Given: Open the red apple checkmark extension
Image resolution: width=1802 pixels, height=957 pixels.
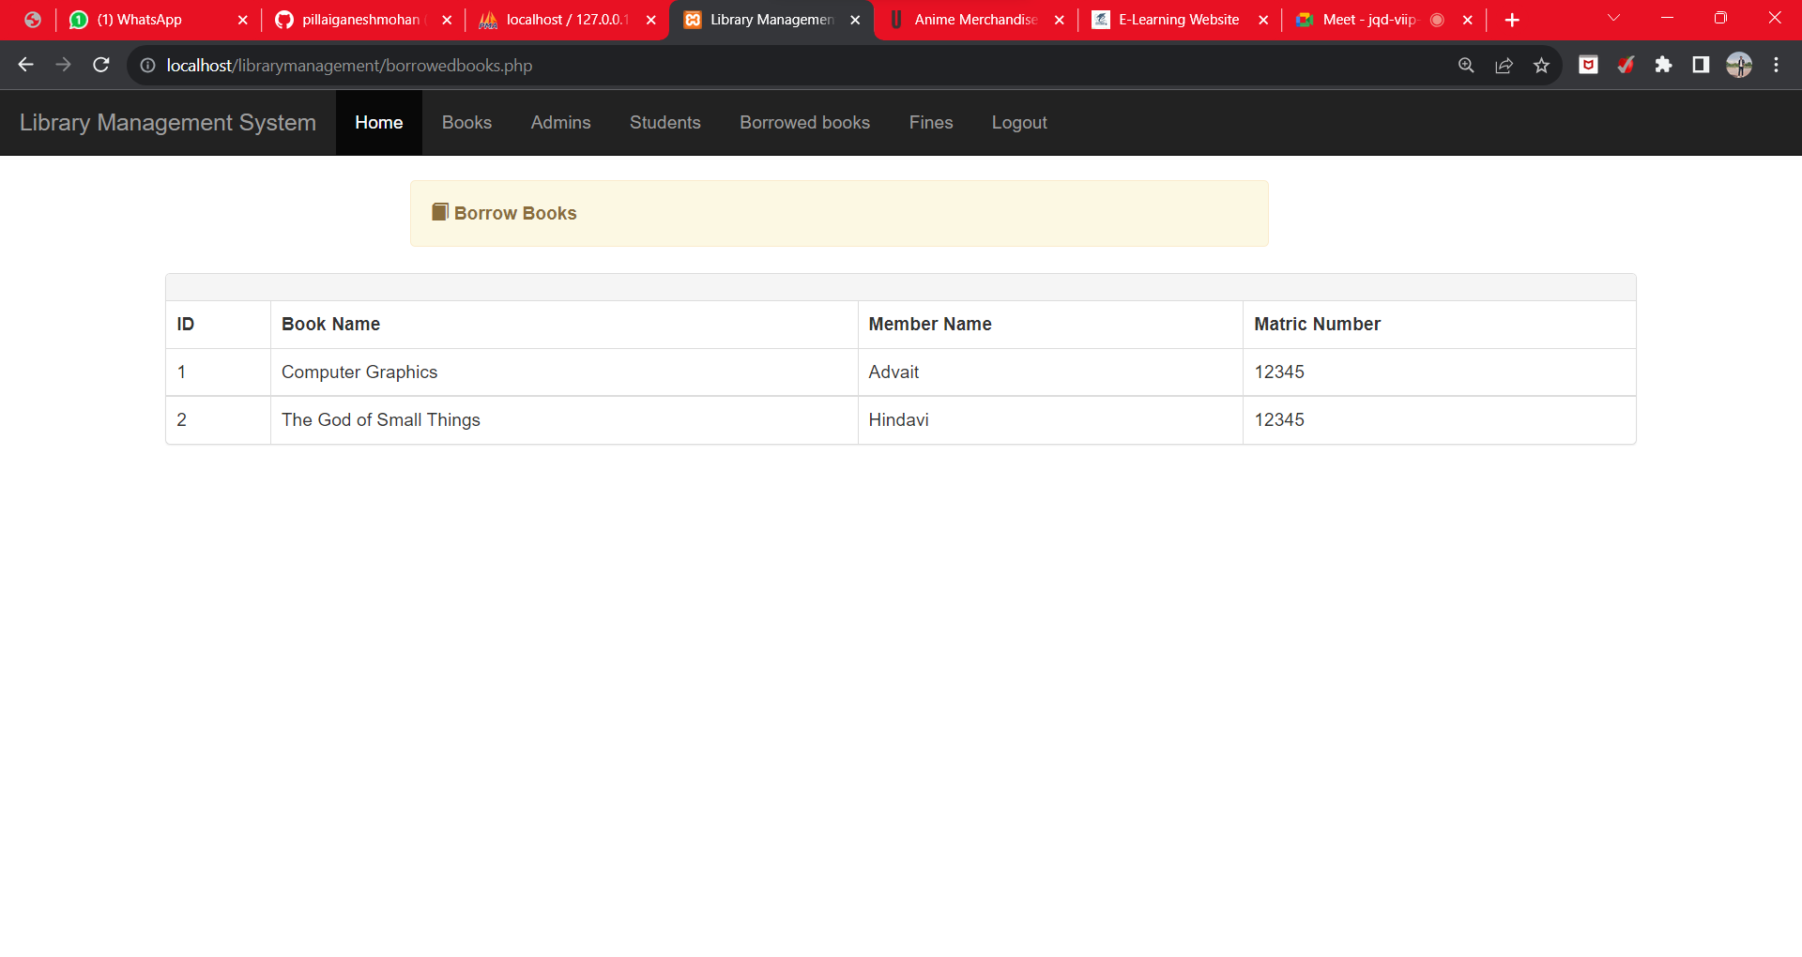Looking at the screenshot, I should 1626,65.
